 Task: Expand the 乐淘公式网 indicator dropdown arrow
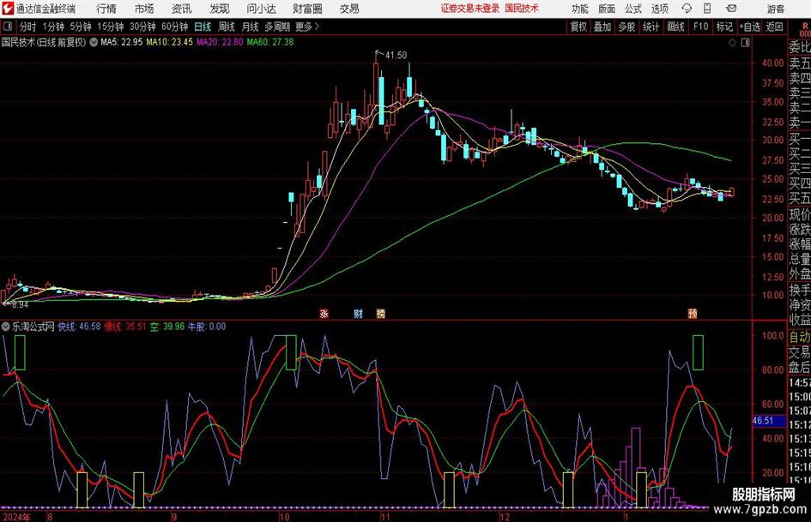point(6,327)
